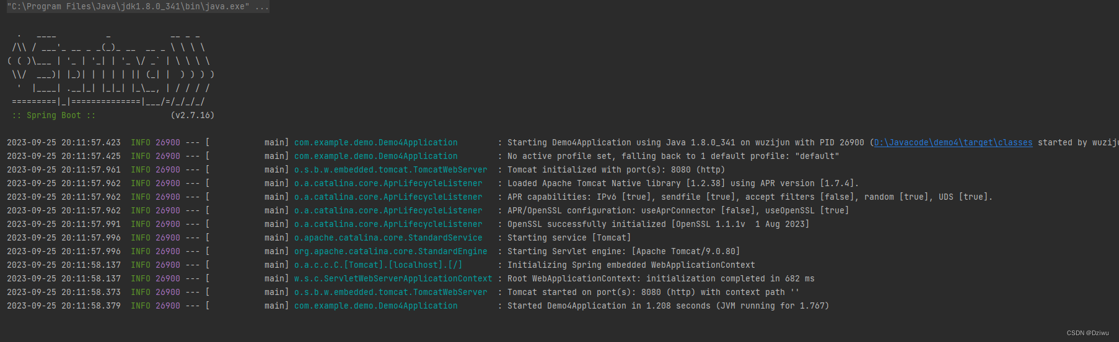Click 'Started Demo4Application in 1.208 seconds' message

point(669,306)
